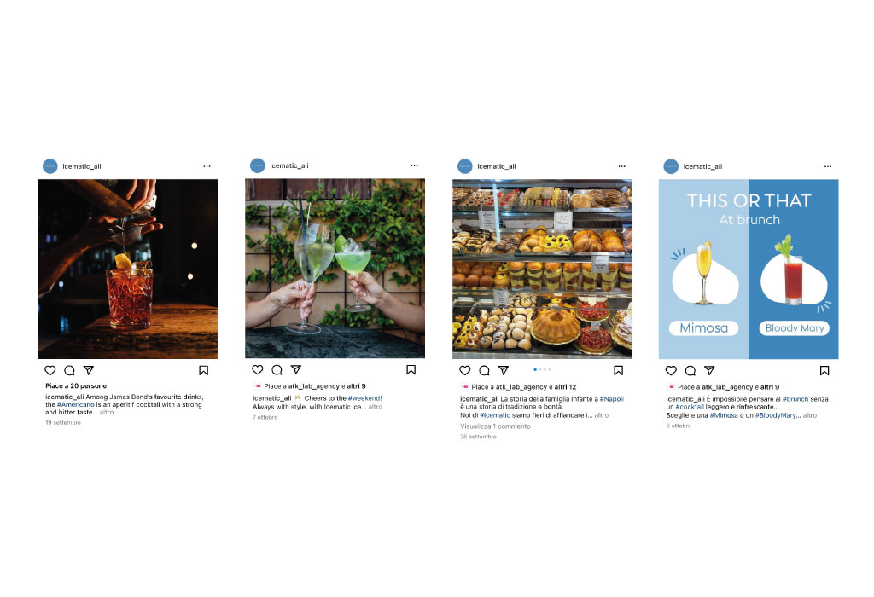The image size is (874, 597).
Task: Expand caption with 'altro' on brunch post
Action: click(810, 415)
